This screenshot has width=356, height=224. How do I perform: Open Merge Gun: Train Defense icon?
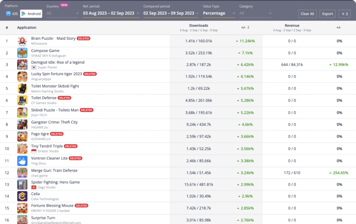point(22,173)
